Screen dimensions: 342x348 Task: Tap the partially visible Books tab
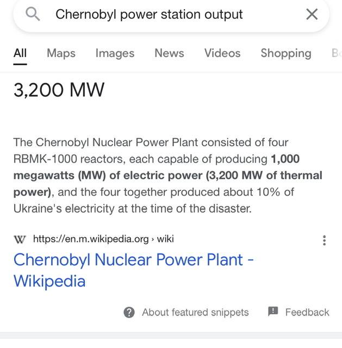[x=337, y=53]
